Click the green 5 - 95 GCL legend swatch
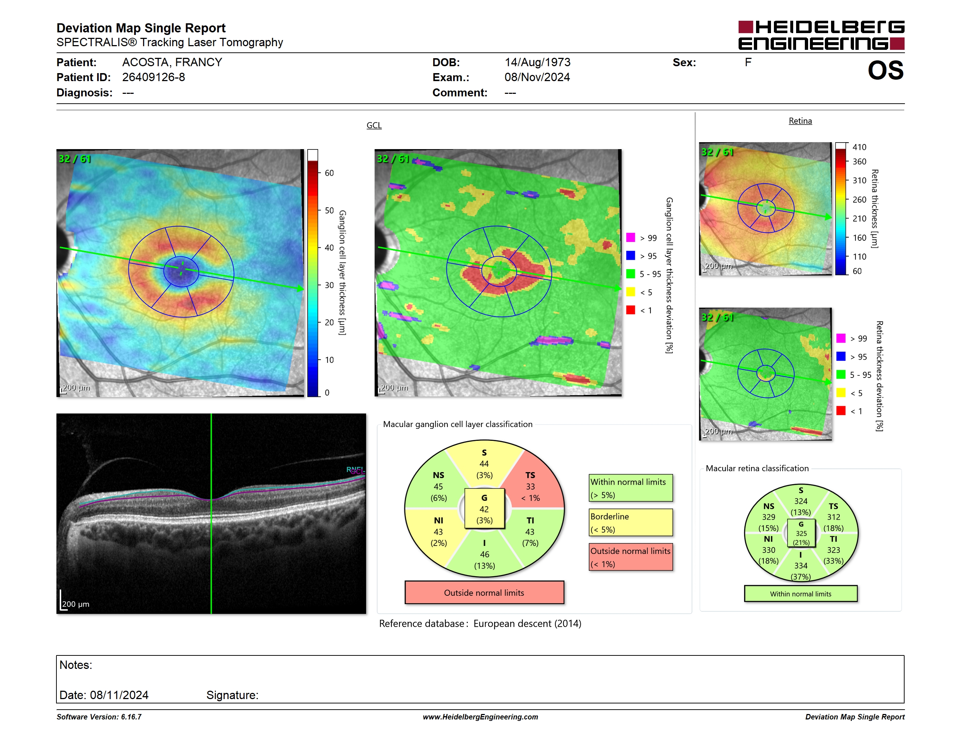Screen dimensions: 961x742 pos(630,274)
